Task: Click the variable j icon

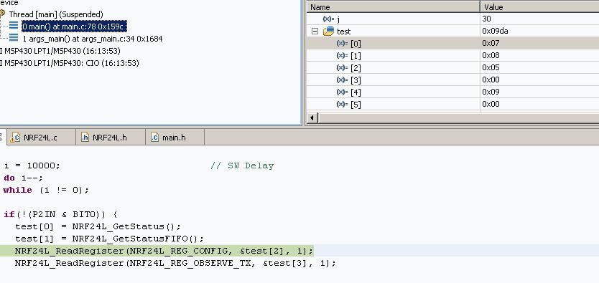Action: coord(328,19)
